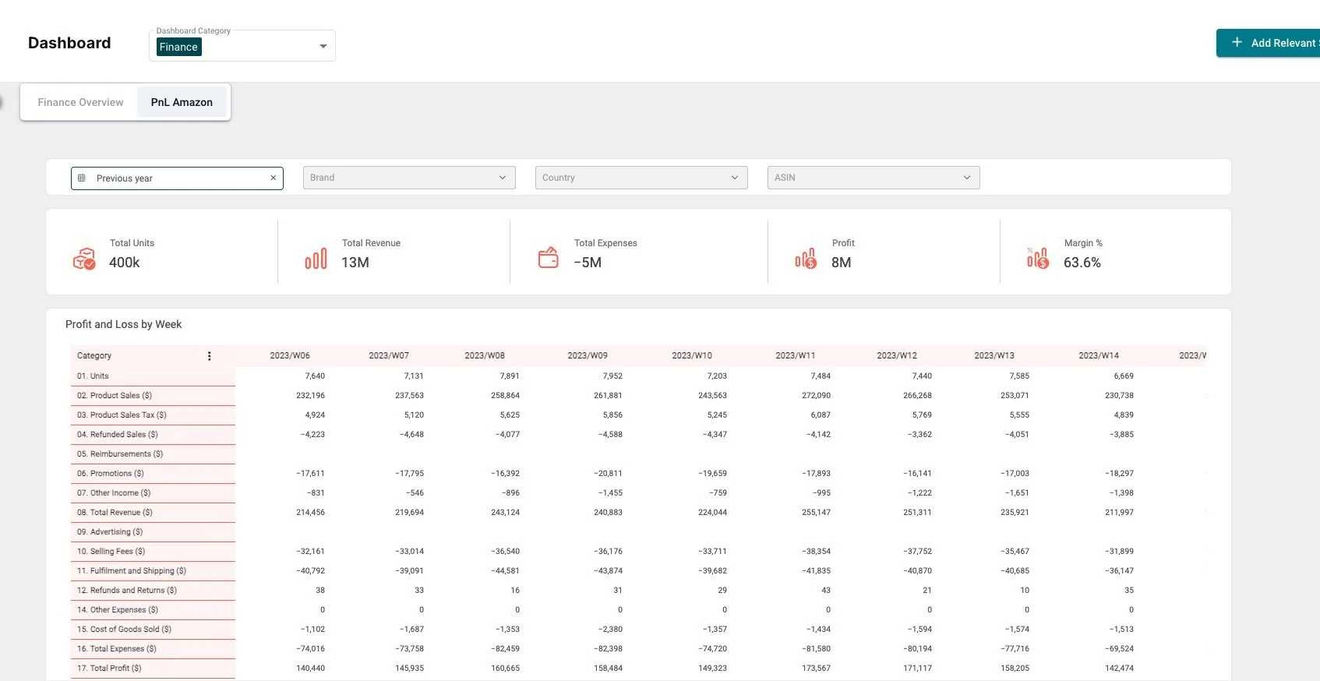Select the 16. Total Expenses ($) row
The width and height of the screenshot is (1320, 681).
pos(153,648)
